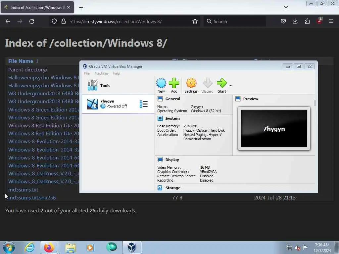Launch Internet Explorer from taskbar
The height and width of the screenshot is (254, 339).
click(x=29, y=247)
